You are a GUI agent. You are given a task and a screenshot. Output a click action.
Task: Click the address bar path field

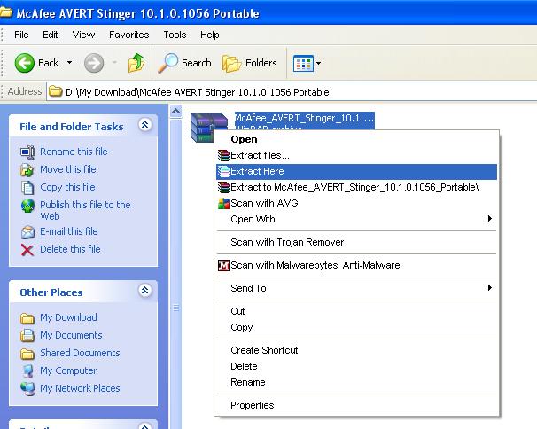coord(292,92)
